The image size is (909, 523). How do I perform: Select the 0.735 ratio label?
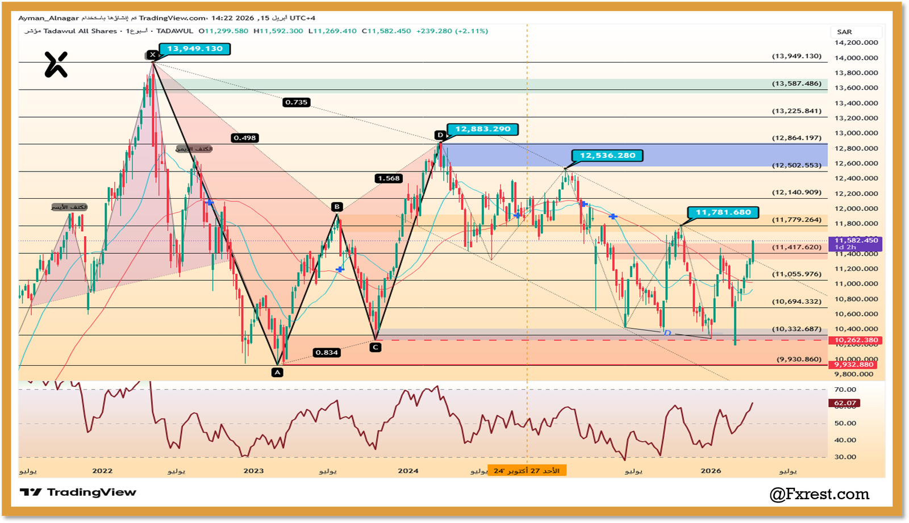coord(296,102)
